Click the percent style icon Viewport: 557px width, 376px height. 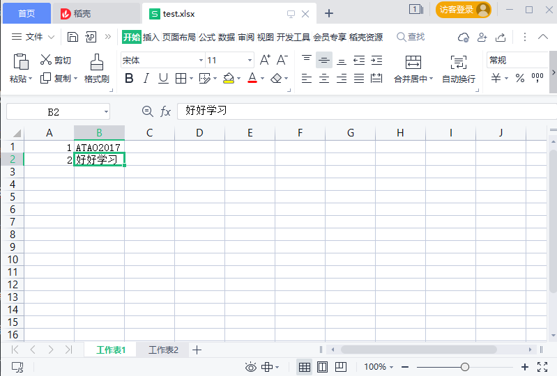(x=519, y=79)
